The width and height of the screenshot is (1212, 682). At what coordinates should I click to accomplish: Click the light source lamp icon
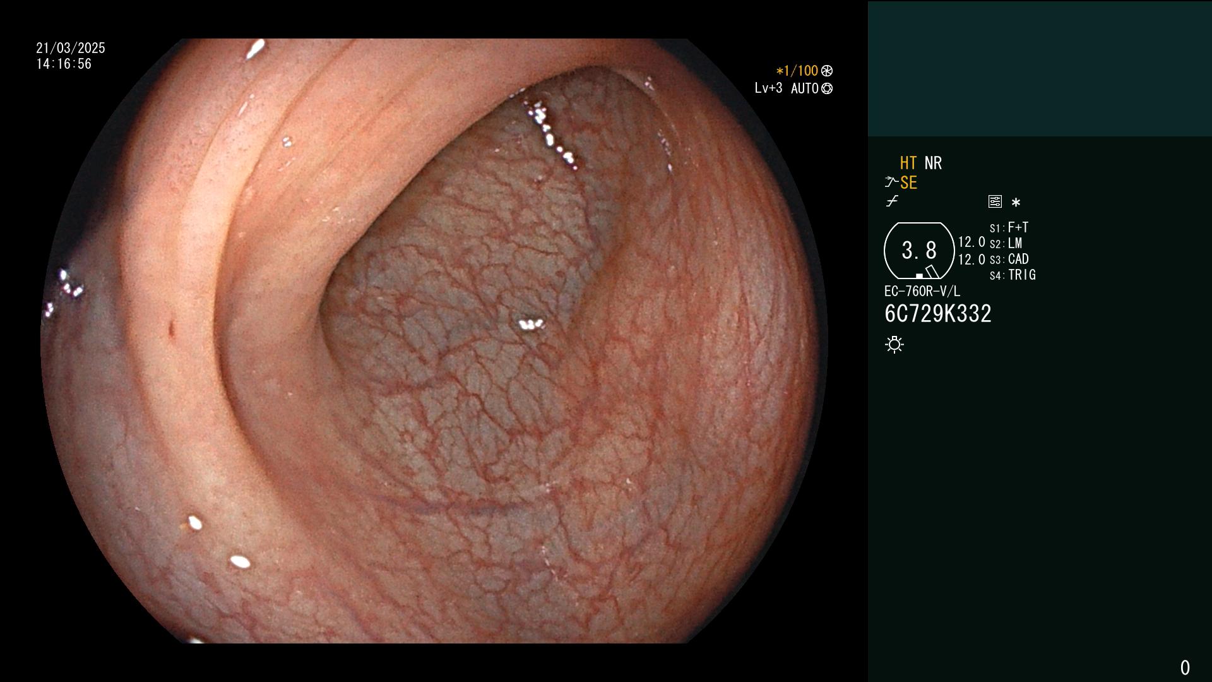(x=894, y=345)
